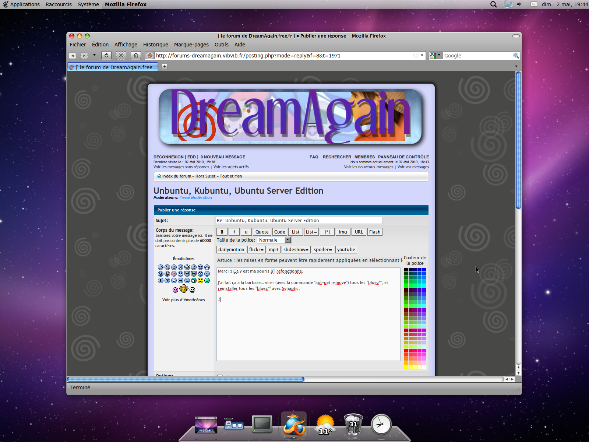Open the mail envelope icon in top panel
This screenshot has height=442, width=589.
click(534, 4)
